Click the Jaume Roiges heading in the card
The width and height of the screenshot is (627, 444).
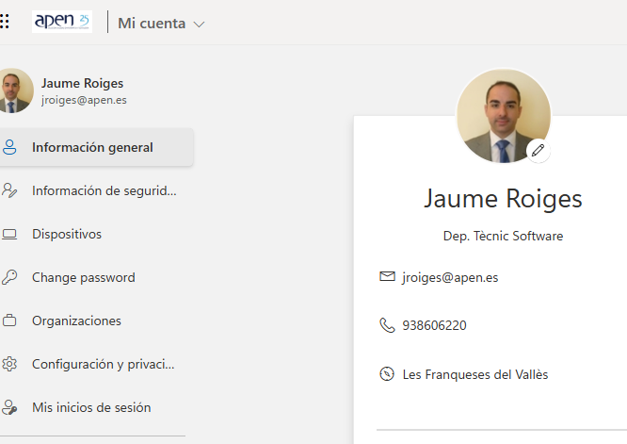pyautogui.click(x=503, y=199)
